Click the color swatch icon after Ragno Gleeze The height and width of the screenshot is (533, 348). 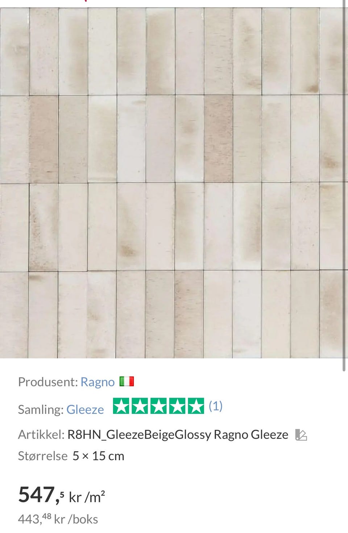point(301,435)
